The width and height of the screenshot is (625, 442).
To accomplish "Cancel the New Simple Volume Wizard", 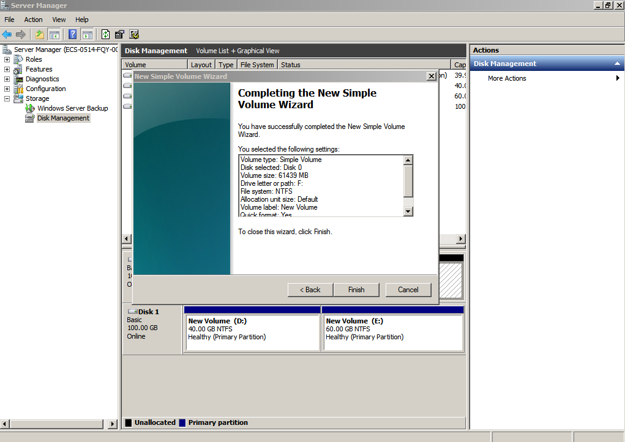I will (x=408, y=290).
